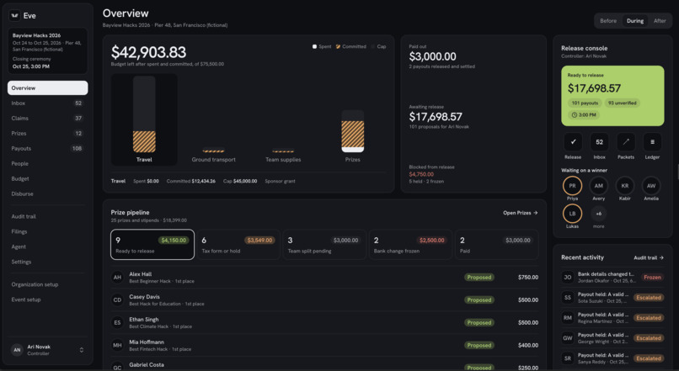Click the CD avatar for Casey Davis

tap(117, 300)
